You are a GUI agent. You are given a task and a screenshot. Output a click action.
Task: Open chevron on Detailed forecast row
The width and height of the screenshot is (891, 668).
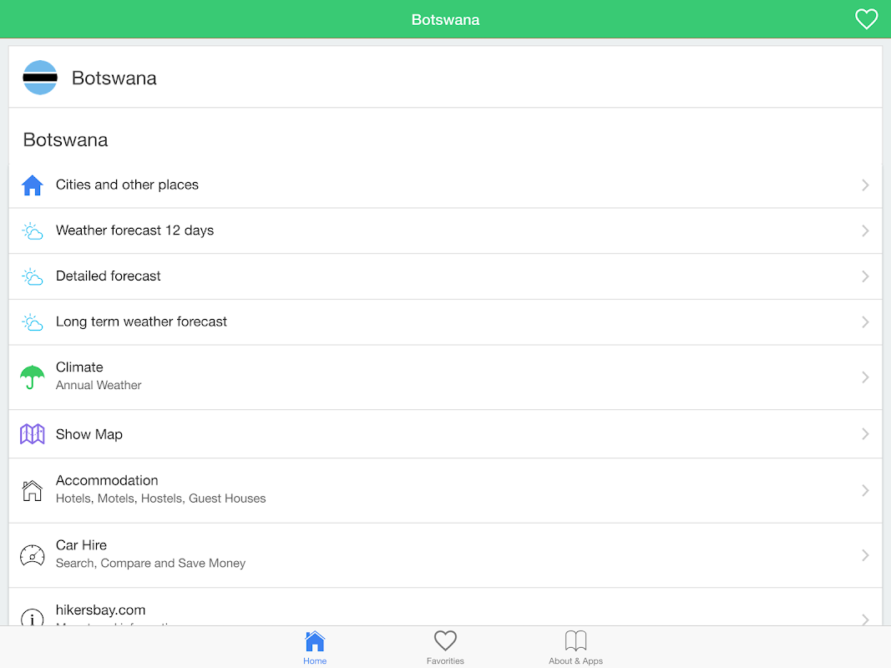[x=865, y=276]
